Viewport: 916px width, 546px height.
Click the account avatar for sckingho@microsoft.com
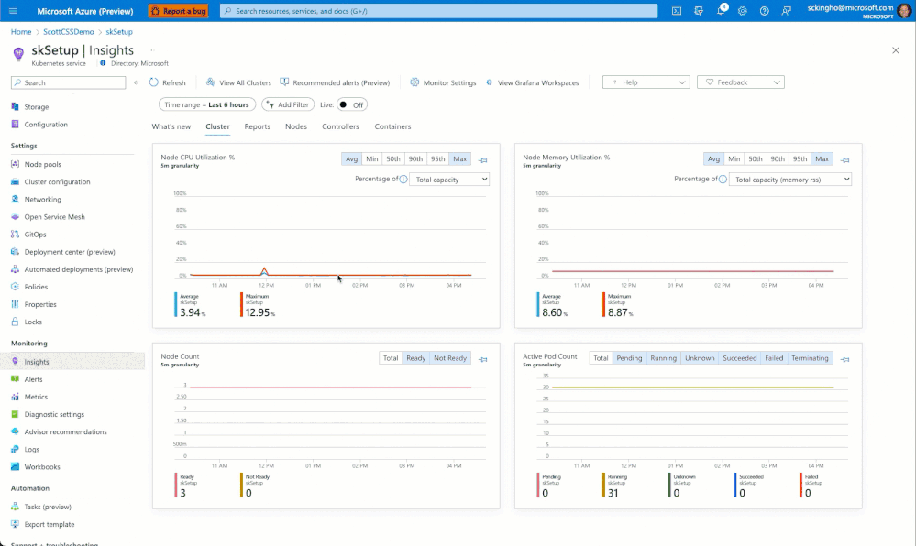click(x=904, y=10)
